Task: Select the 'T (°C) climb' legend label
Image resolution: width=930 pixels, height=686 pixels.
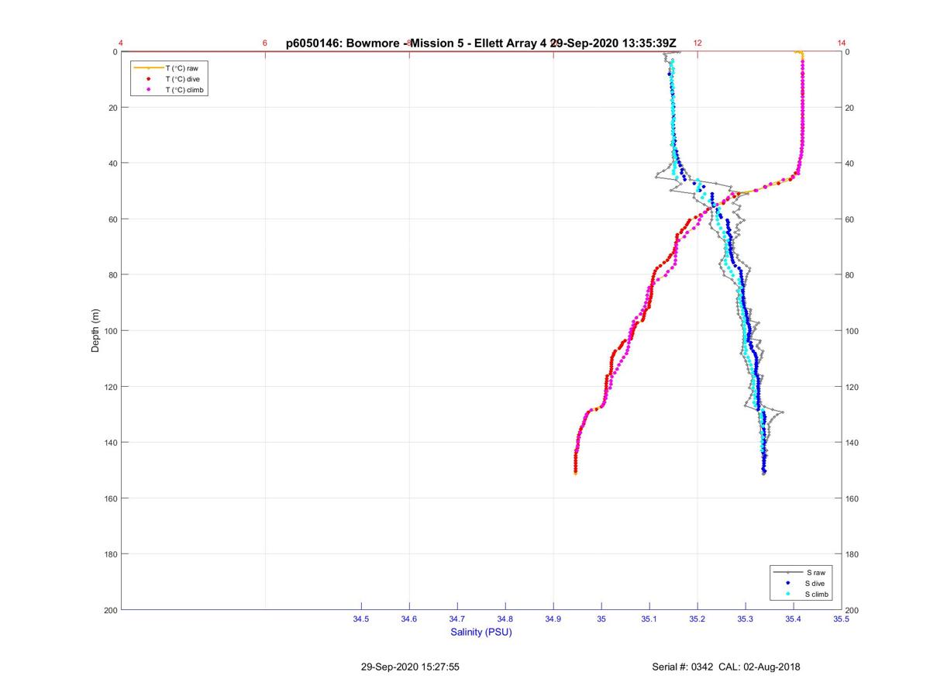Action: tap(185, 90)
